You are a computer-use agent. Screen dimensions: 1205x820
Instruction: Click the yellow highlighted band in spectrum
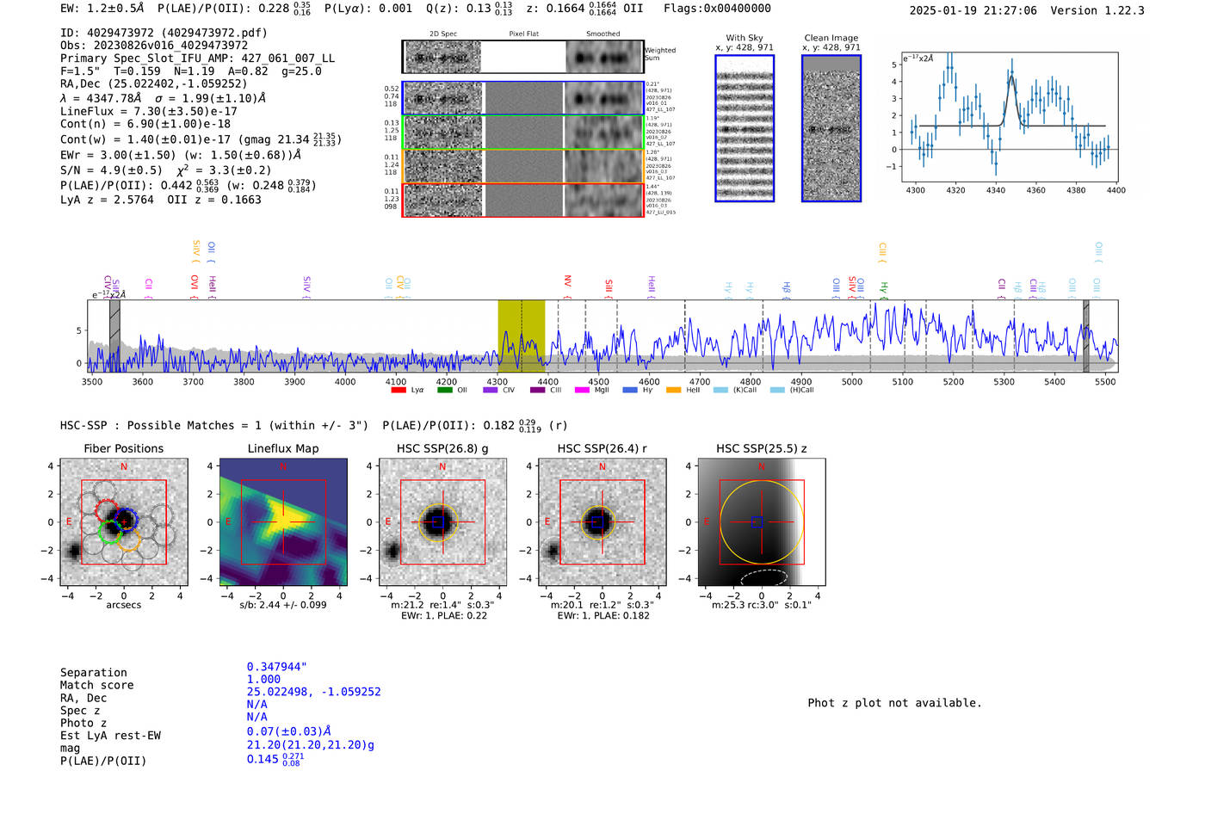521,336
